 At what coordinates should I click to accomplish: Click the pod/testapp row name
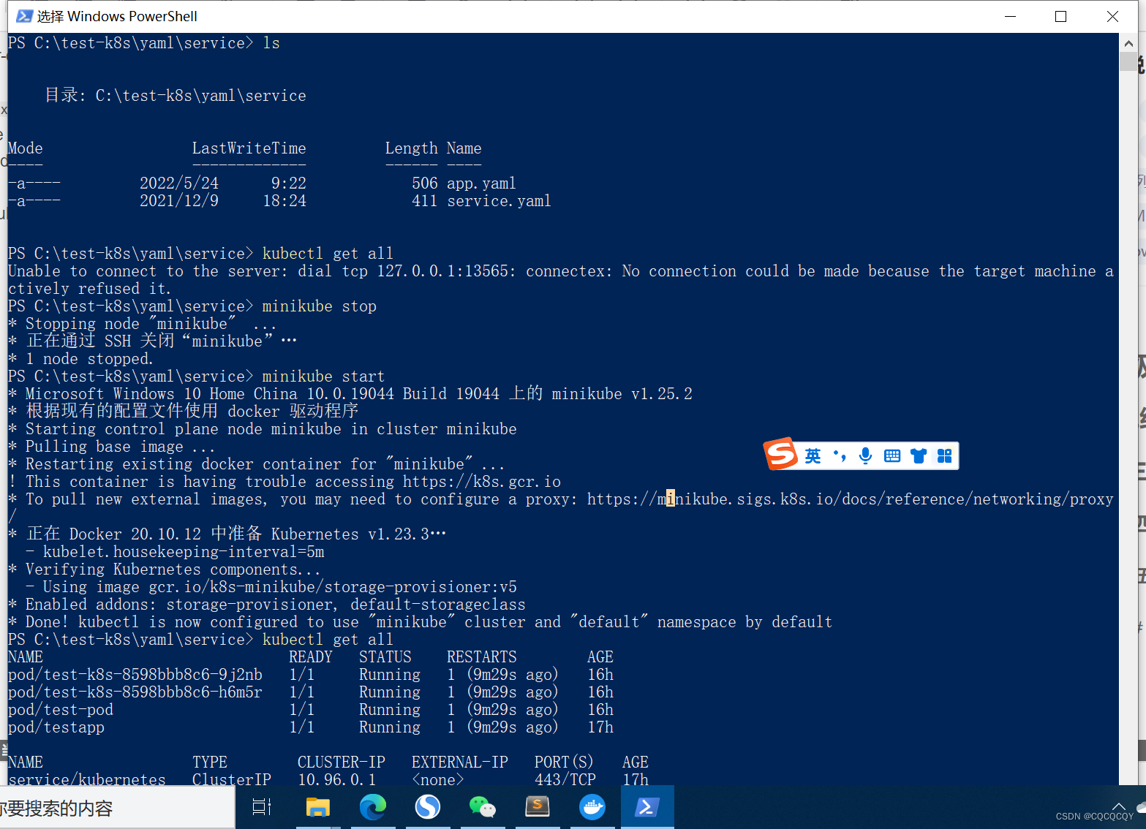(56, 727)
